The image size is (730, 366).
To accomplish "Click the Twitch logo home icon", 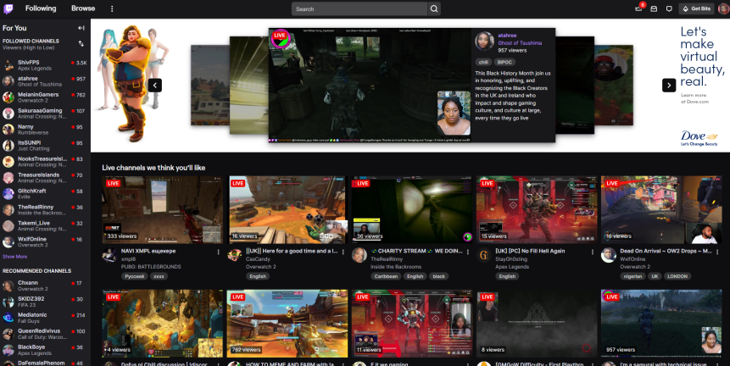I will [8, 8].
